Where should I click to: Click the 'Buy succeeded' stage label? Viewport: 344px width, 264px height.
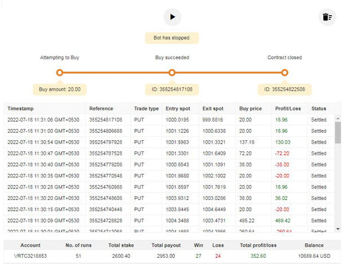[172, 58]
